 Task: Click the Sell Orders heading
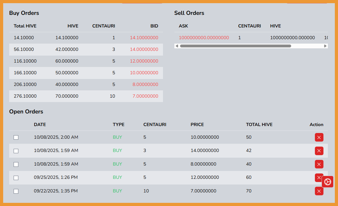(189, 13)
